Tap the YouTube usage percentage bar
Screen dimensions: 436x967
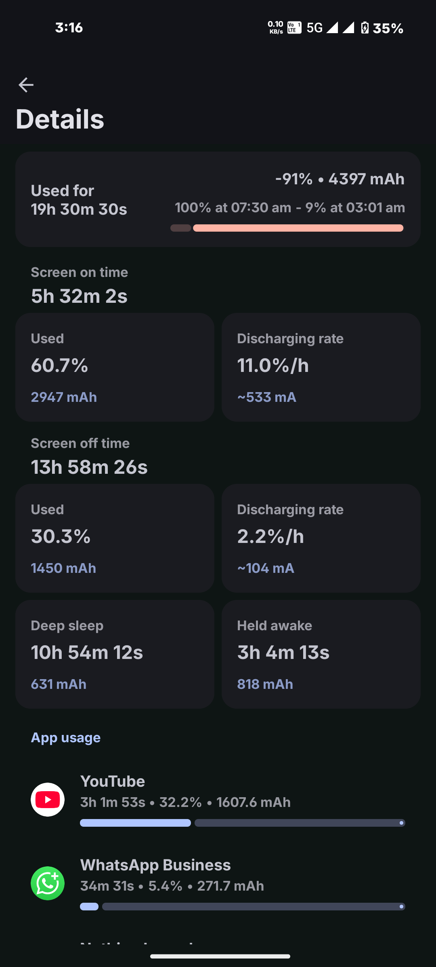(242, 823)
